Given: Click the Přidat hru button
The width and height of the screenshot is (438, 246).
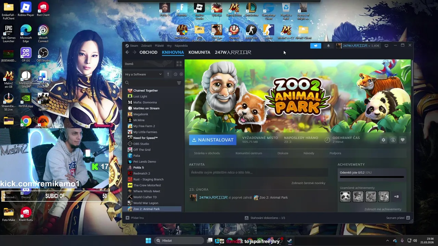Looking at the screenshot, I should point(134,218).
